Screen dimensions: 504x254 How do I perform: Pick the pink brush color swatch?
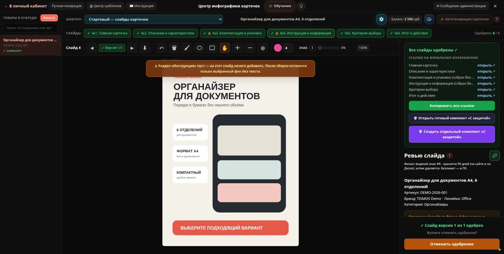click(x=278, y=48)
